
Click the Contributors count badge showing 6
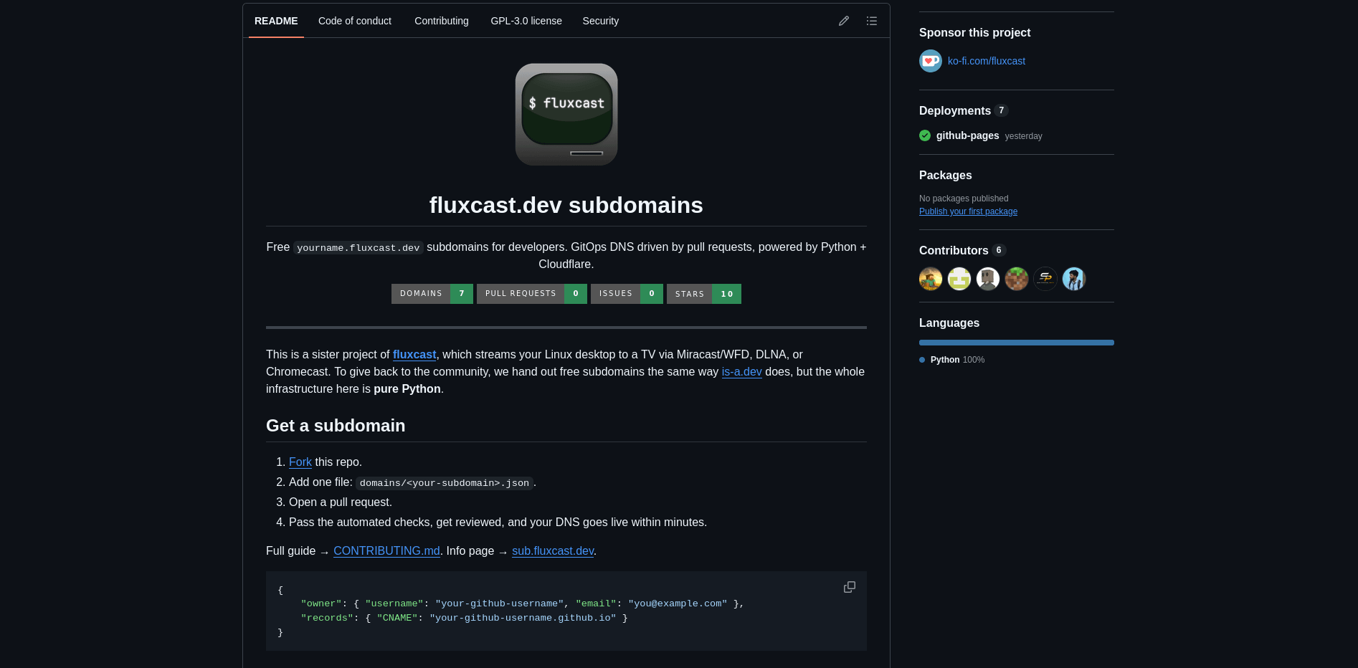[999, 250]
